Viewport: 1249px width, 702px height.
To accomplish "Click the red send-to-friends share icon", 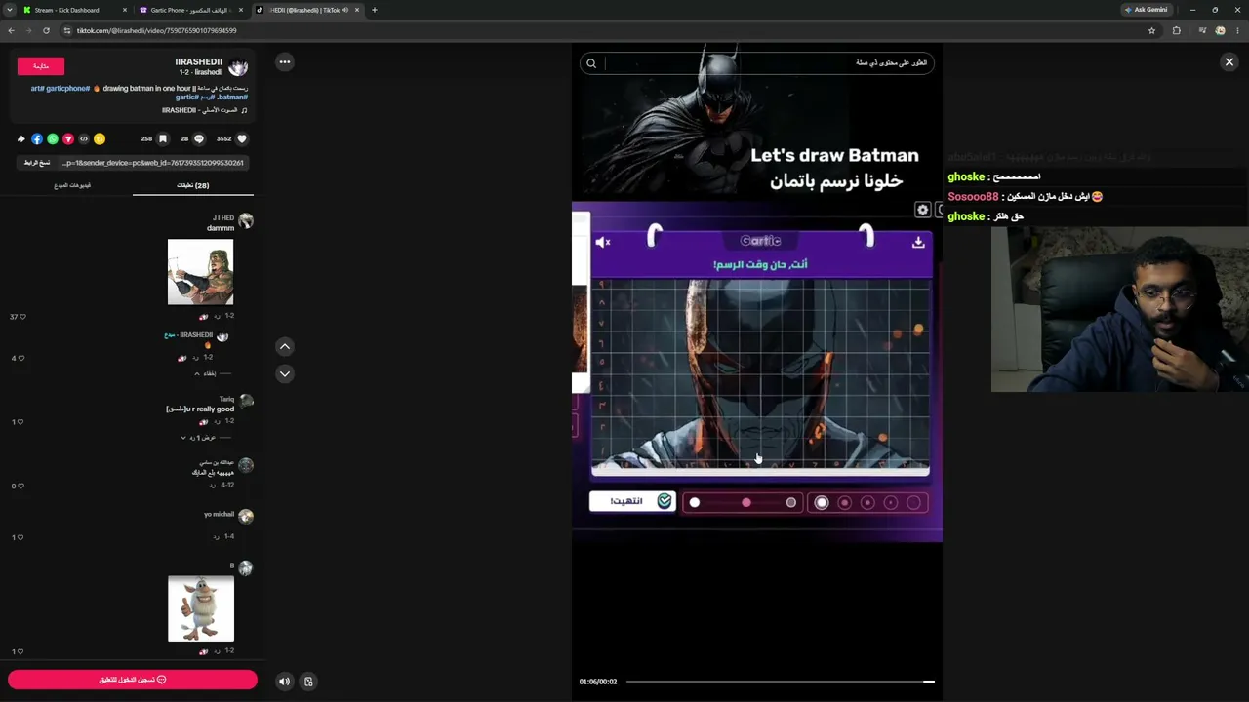I will pyautogui.click(x=68, y=138).
